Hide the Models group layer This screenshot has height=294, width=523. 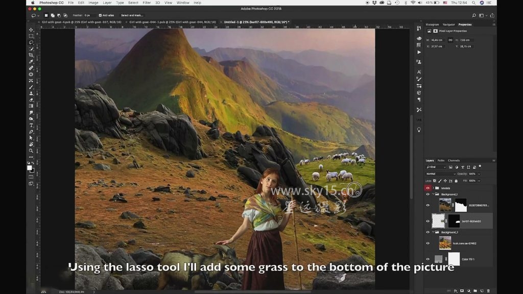428,188
